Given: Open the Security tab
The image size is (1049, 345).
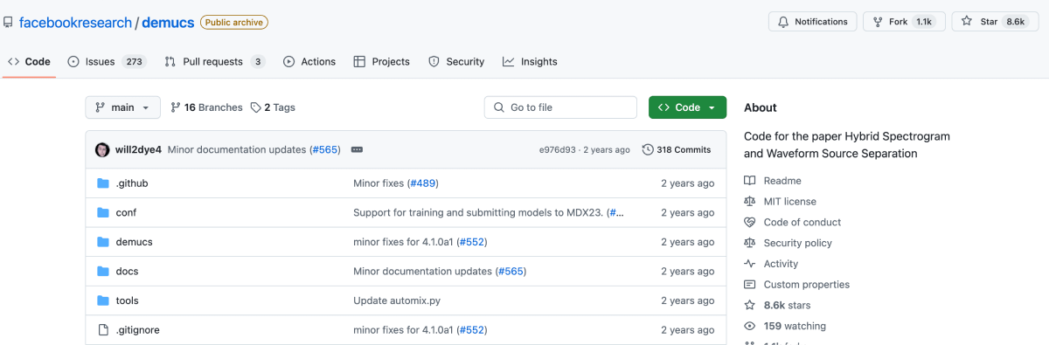Looking at the screenshot, I should click(455, 62).
